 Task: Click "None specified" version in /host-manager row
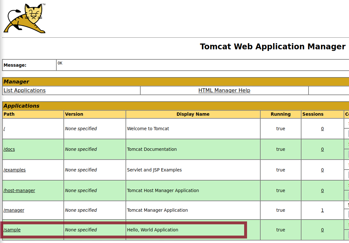pyautogui.click(x=81, y=190)
